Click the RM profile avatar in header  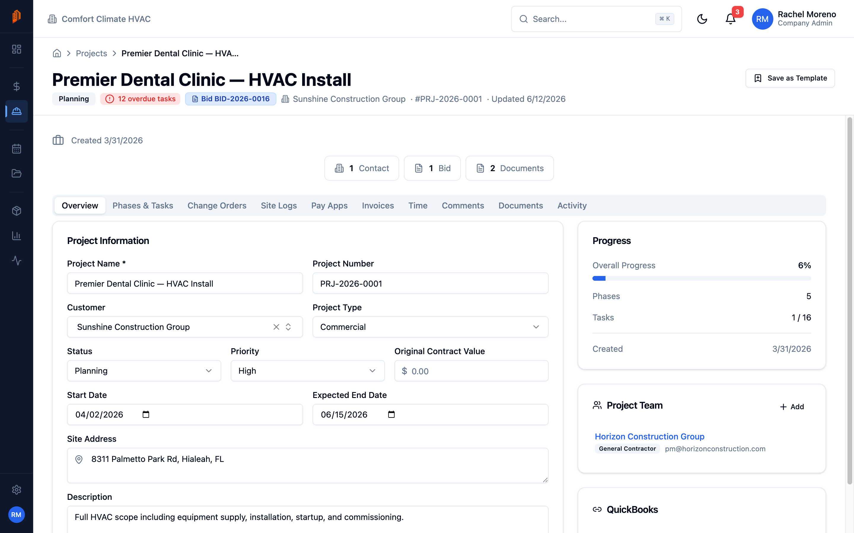762,19
